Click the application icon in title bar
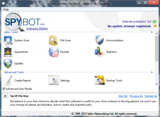The height and width of the screenshot is (117, 160). [3, 3]
